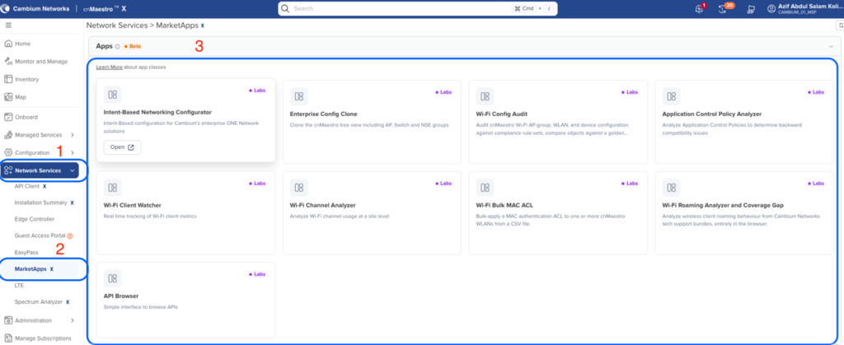
Task: Click the Managed Services sidebar icon
Action: (x=8, y=134)
